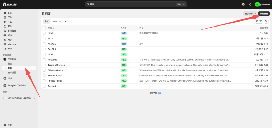The width and height of the screenshot is (272, 128).
Task: Open 偏好设置 under online store
Action: pyautogui.click(x=12, y=72)
